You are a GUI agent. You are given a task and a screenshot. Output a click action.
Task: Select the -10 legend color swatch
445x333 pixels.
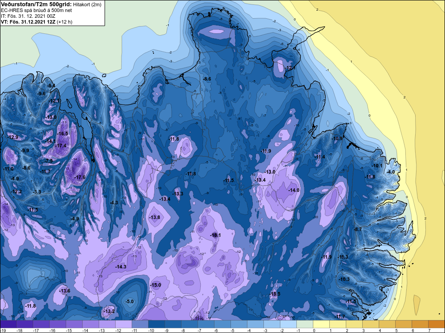point(156,324)
